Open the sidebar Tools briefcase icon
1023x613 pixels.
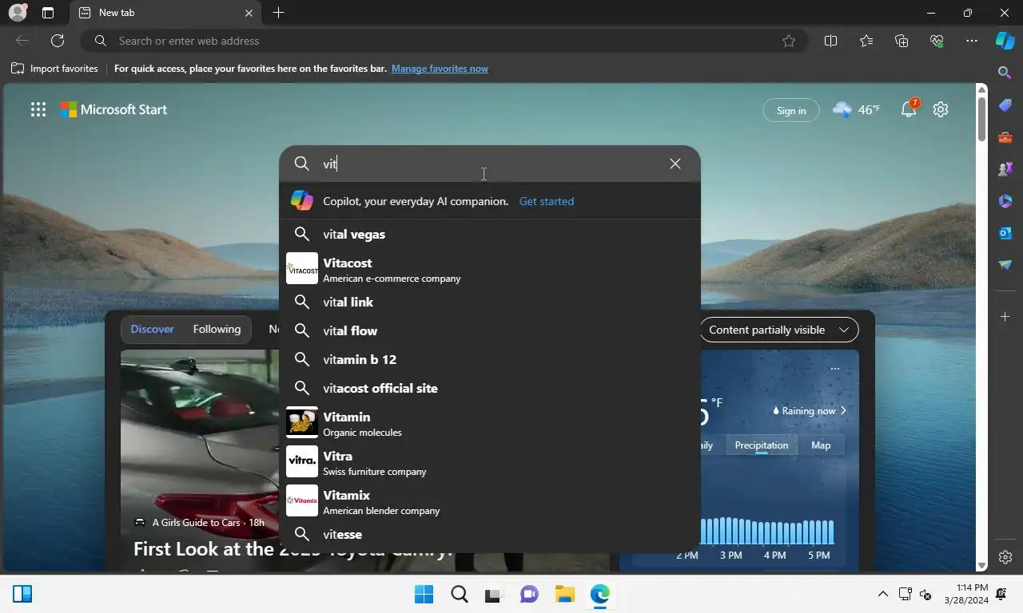click(x=1005, y=137)
